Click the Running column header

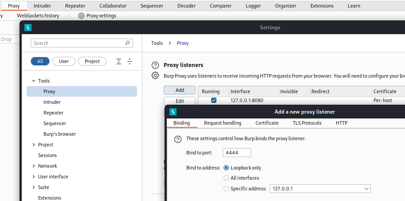pyautogui.click(x=214, y=91)
